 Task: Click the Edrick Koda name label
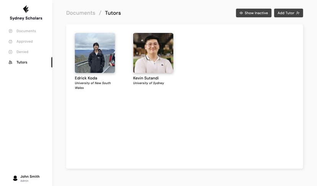pos(86,78)
